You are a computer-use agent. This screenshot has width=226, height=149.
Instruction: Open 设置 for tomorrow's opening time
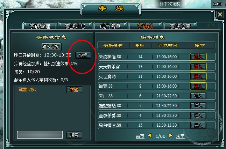tap(83, 55)
